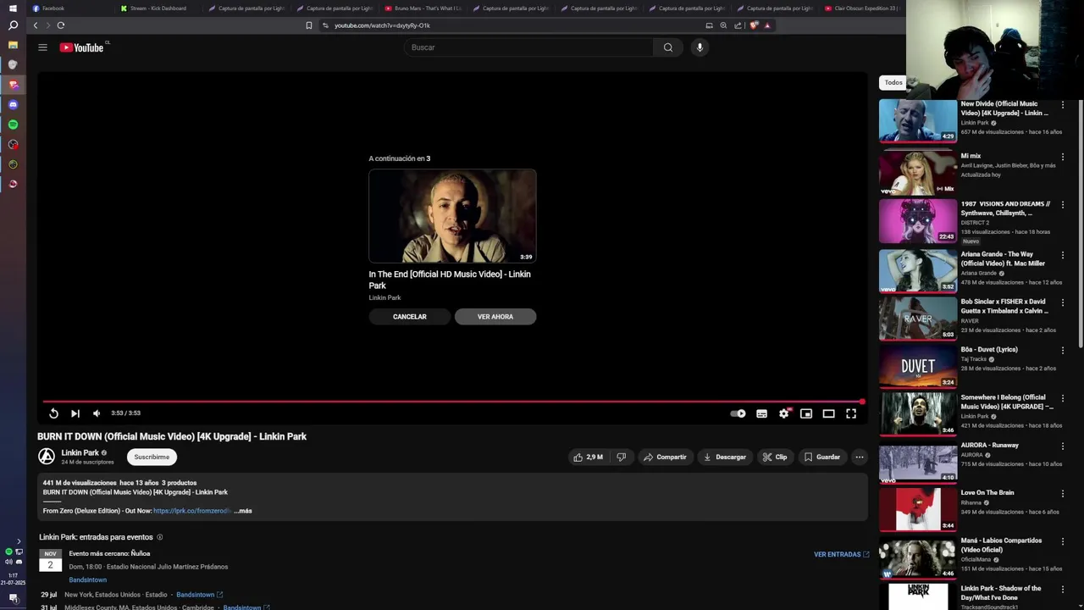This screenshot has width=1084, height=610.
Task: Switch to Clair Obscur Expedition 33 tab
Action: click(862, 8)
